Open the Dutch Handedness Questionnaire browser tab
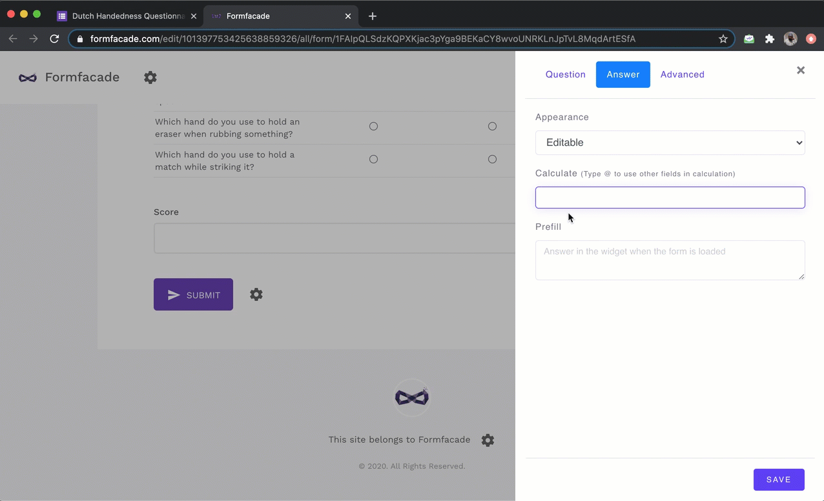Screen dimensions: 824x501 pos(127,15)
